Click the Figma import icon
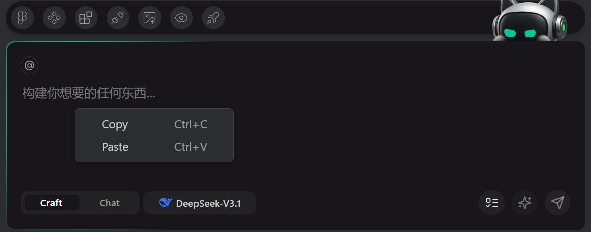The width and height of the screenshot is (591, 232). point(22,18)
